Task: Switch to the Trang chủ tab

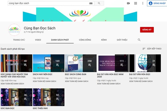Action: coord(19,40)
